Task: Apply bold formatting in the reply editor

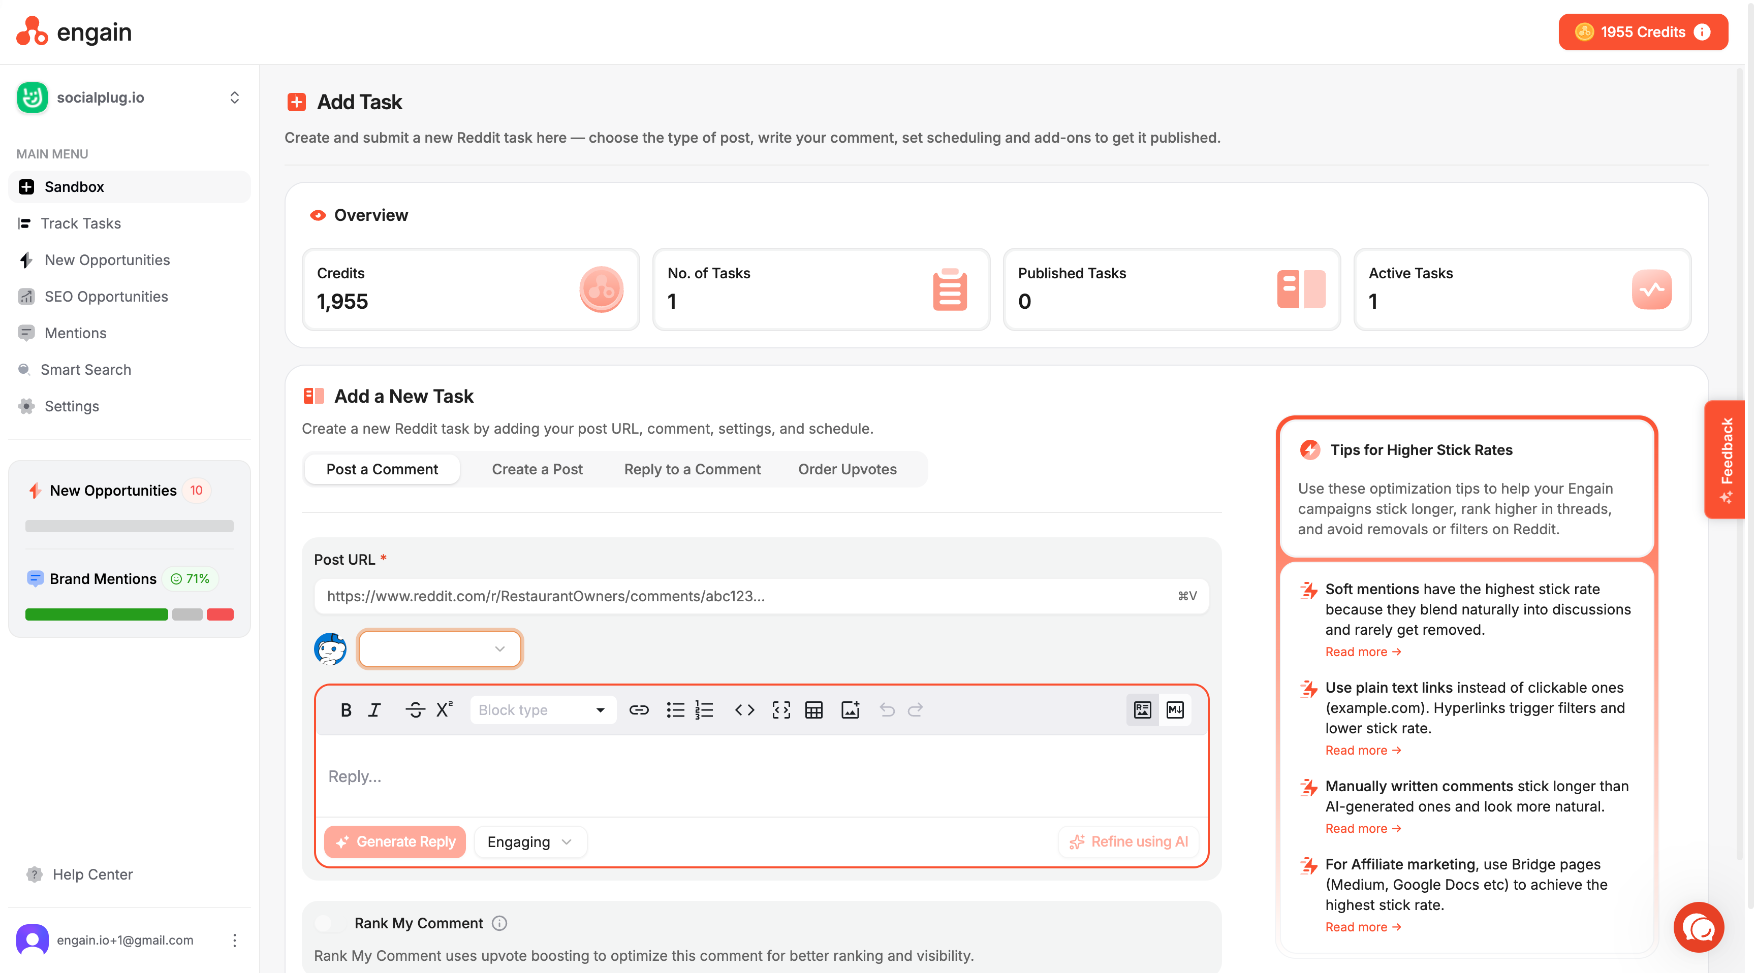Action: 346,710
